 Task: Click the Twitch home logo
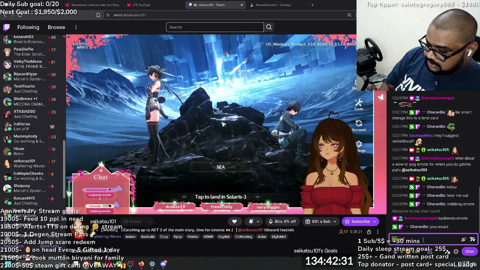(6, 27)
